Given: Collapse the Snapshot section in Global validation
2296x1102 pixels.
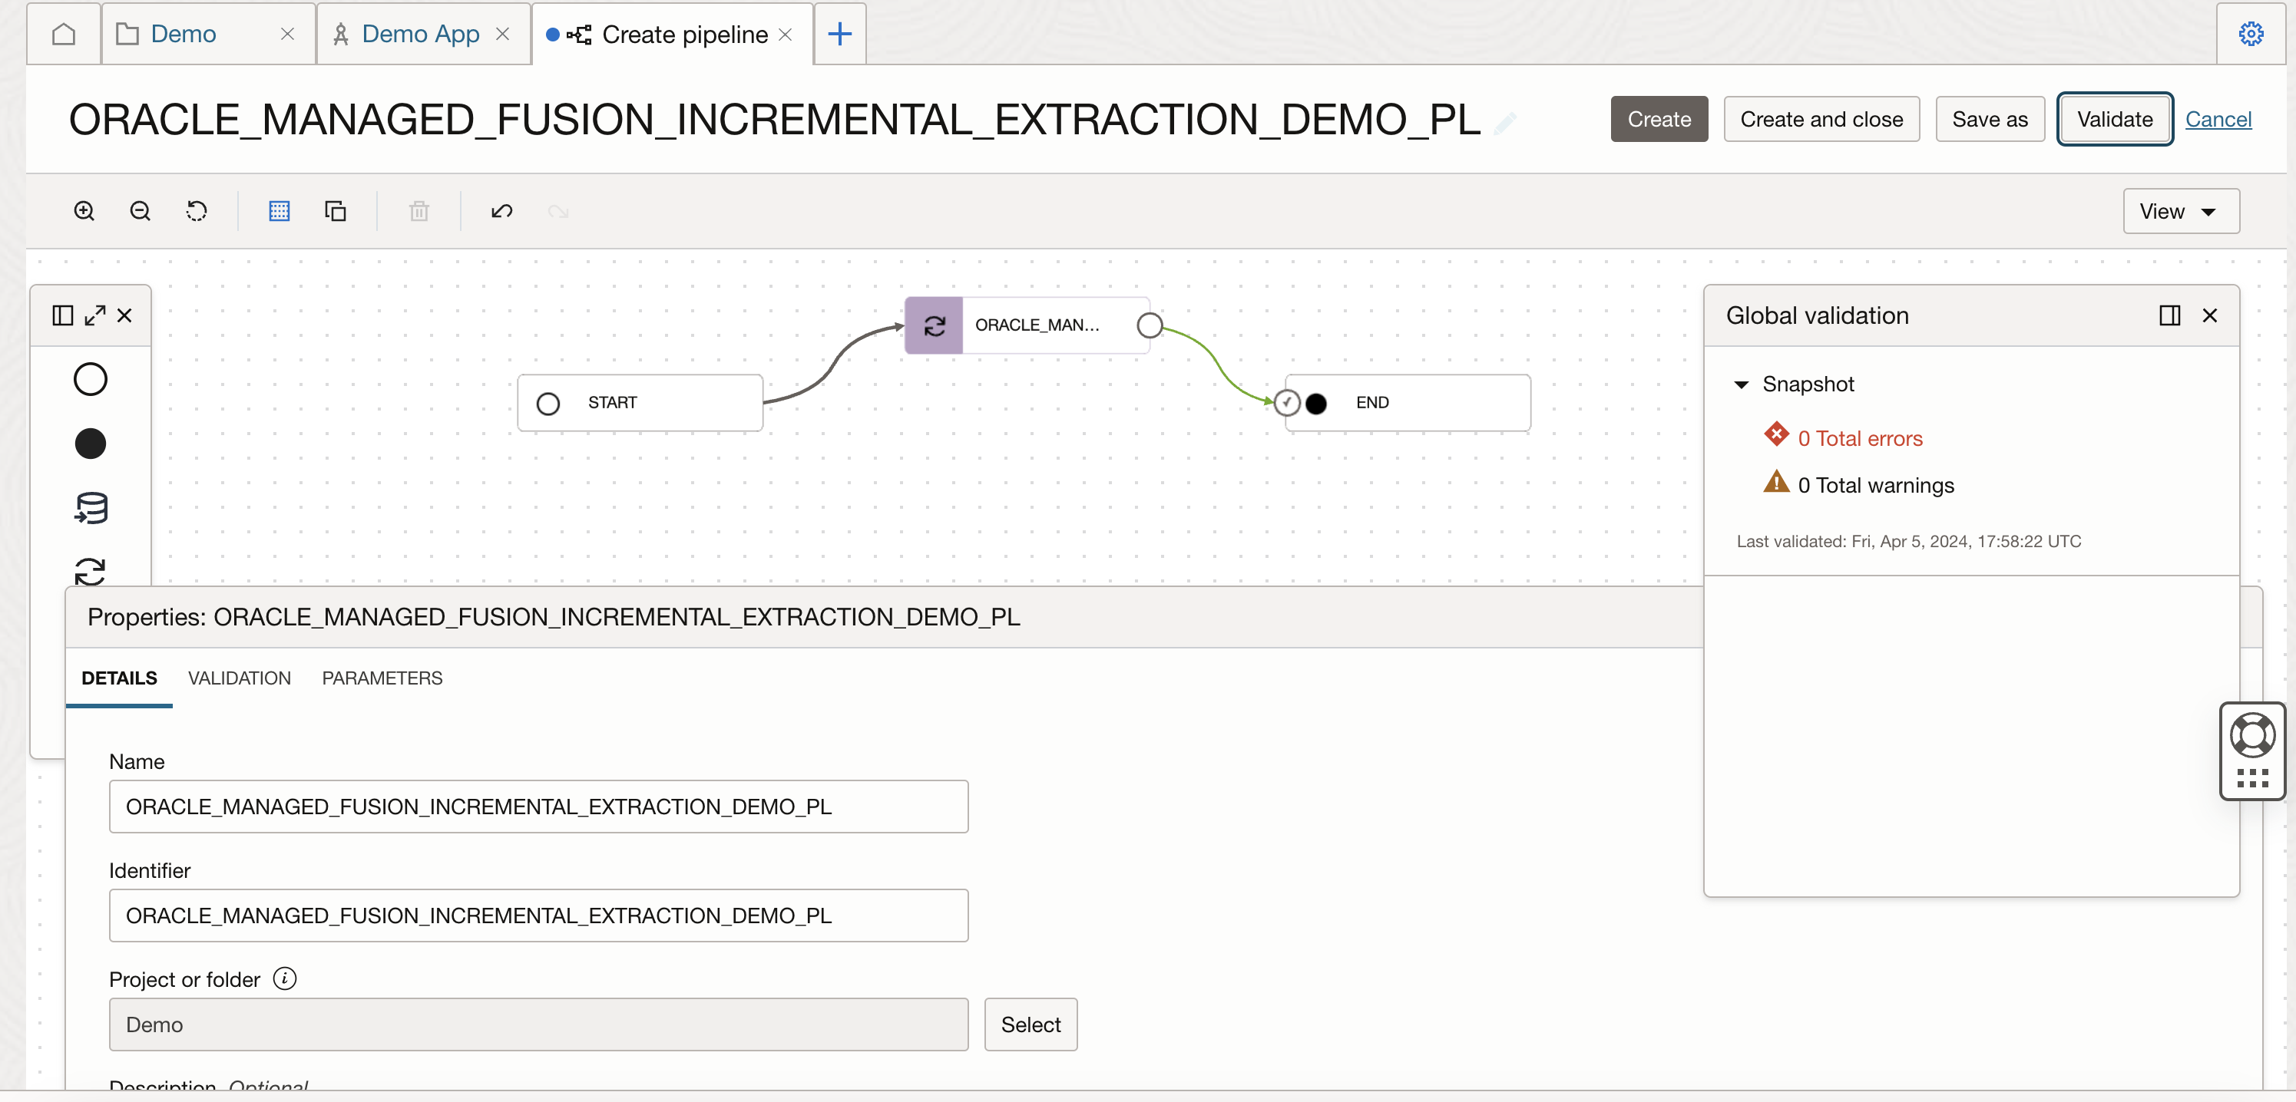Looking at the screenshot, I should click(x=1743, y=384).
